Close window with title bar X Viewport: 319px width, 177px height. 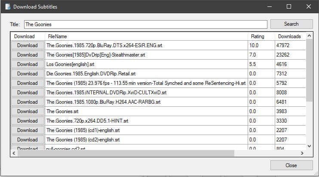click(309, 6)
